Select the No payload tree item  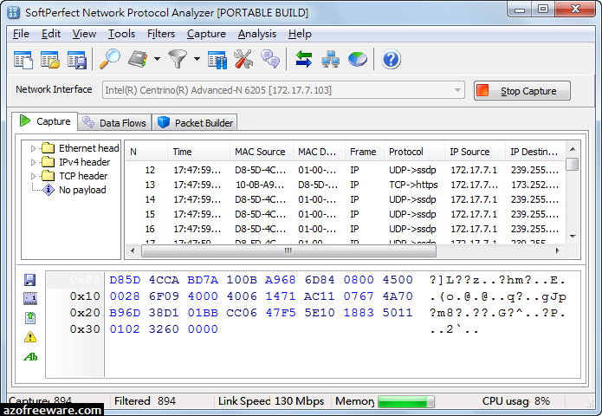pyautogui.click(x=82, y=190)
